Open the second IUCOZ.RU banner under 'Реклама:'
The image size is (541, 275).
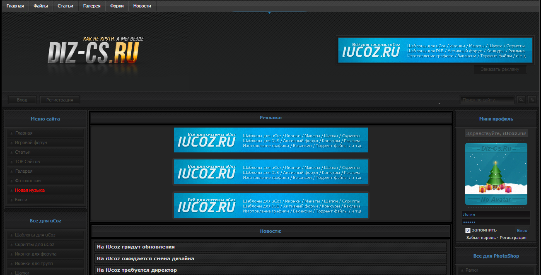point(271,172)
